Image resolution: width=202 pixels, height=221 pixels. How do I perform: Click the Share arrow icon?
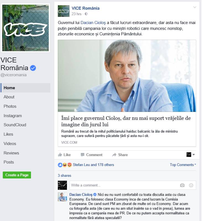114,155
